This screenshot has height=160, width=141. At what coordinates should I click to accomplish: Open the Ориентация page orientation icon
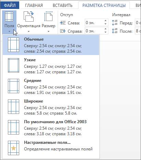coord(28,17)
